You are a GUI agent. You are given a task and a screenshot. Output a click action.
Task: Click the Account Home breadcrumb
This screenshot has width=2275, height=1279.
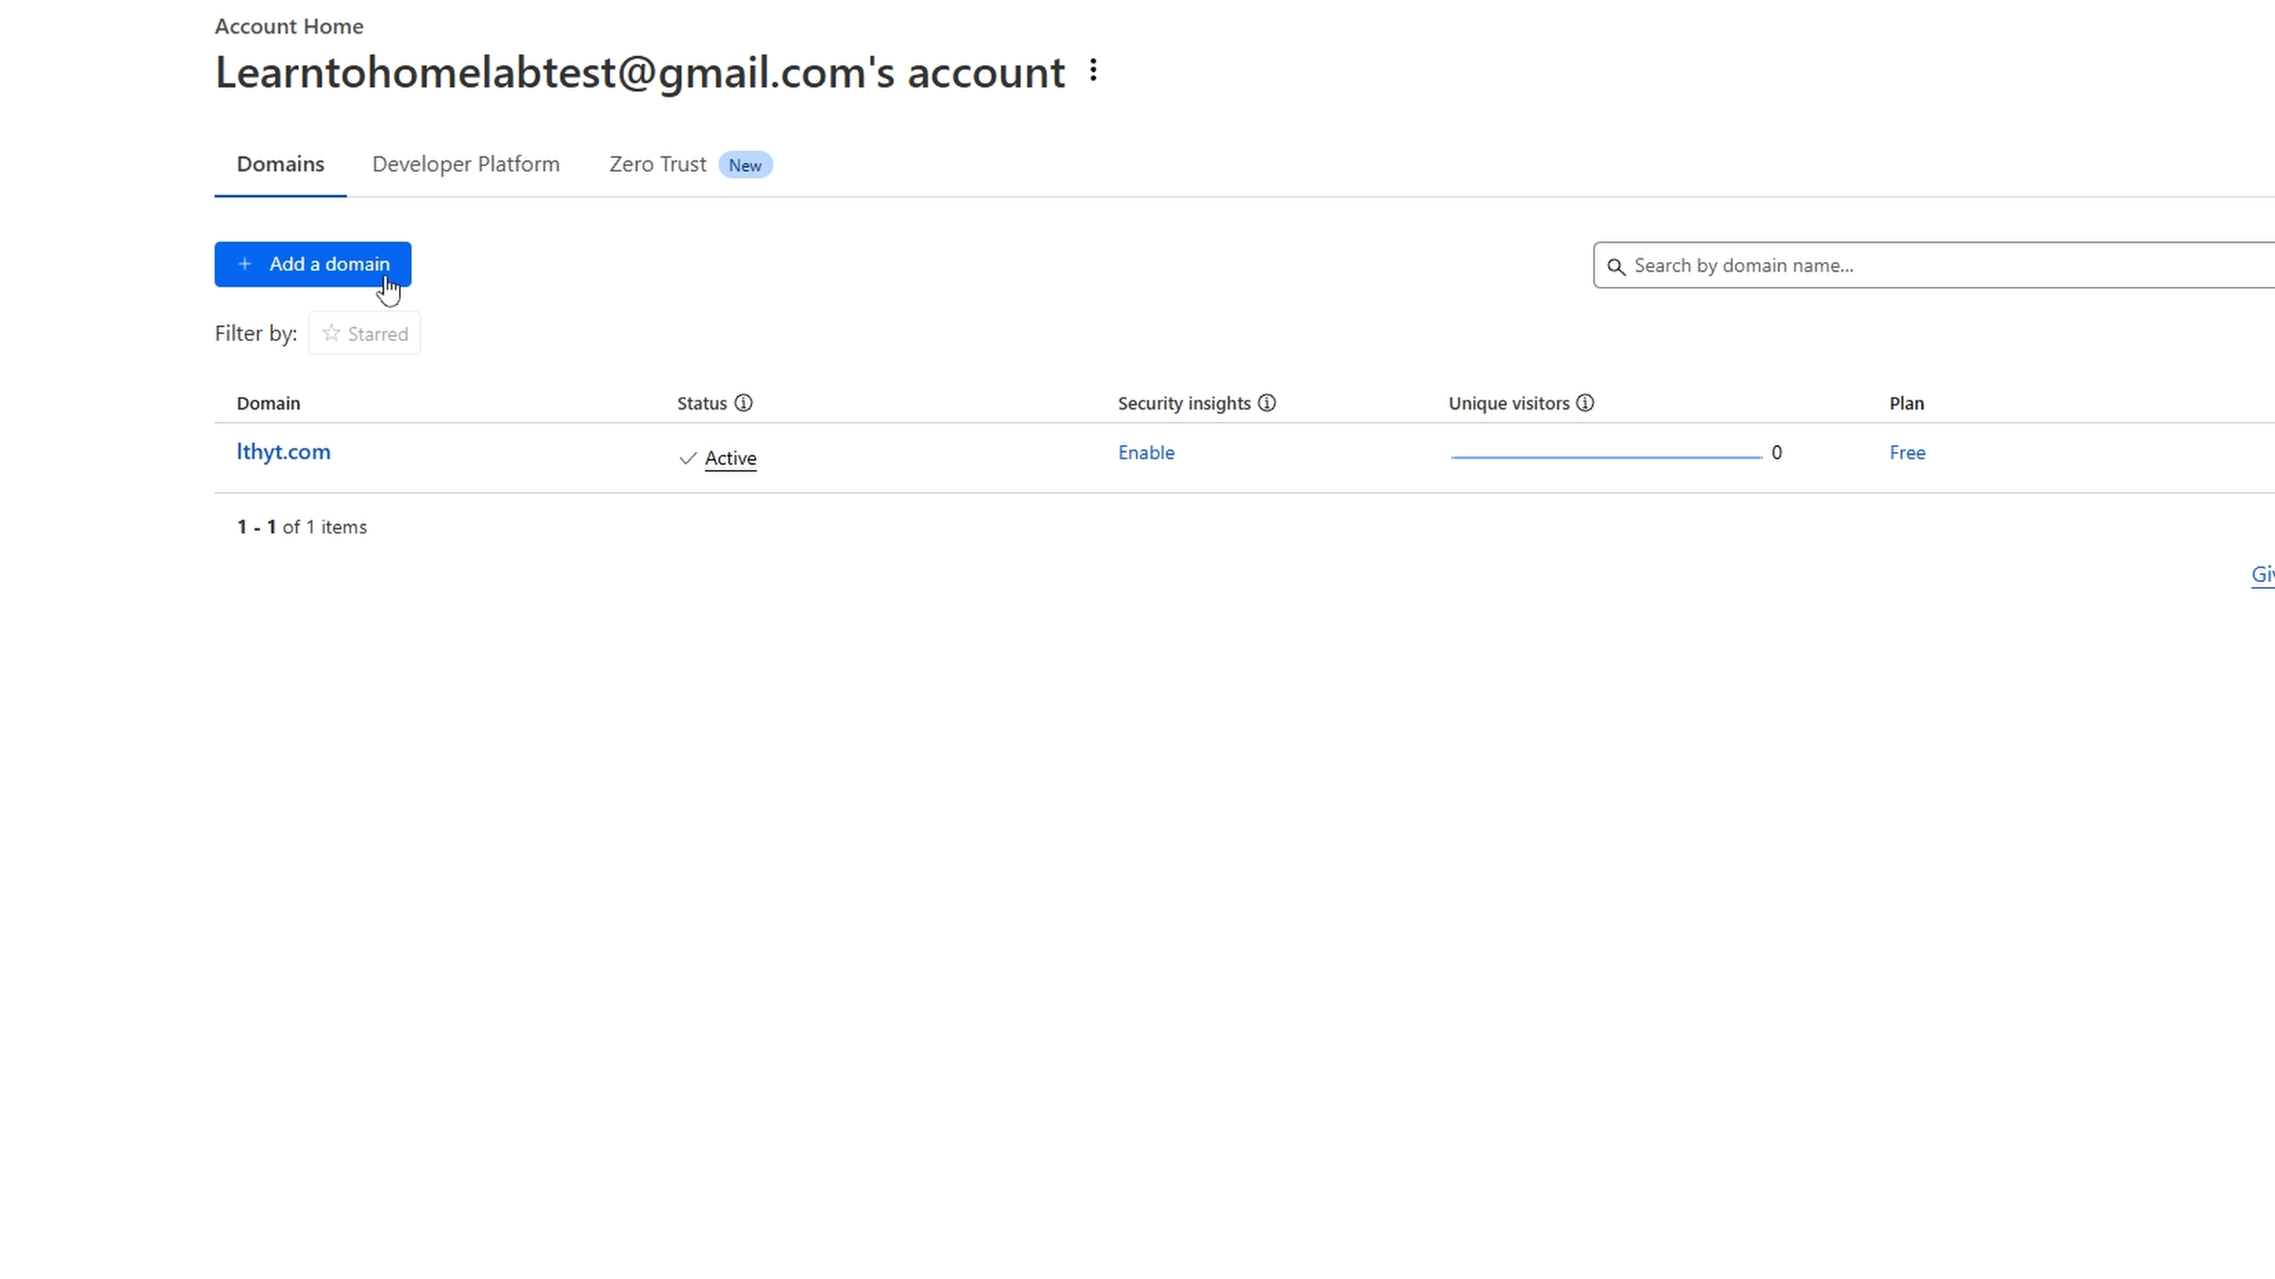tap(288, 26)
